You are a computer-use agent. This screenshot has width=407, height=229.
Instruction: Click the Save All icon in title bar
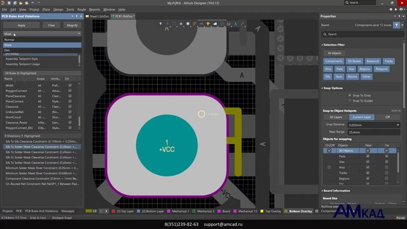tap(15, 3)
